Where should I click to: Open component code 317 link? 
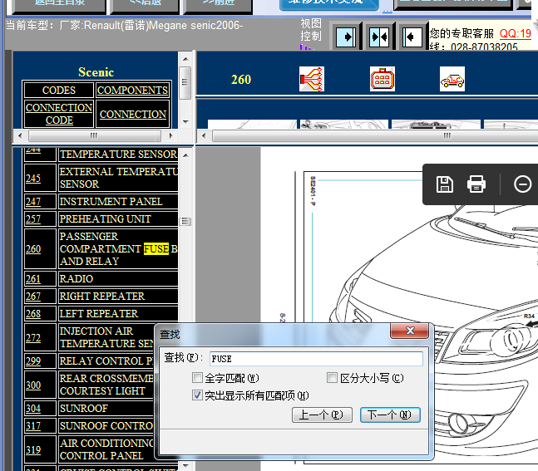pos(33,426)
